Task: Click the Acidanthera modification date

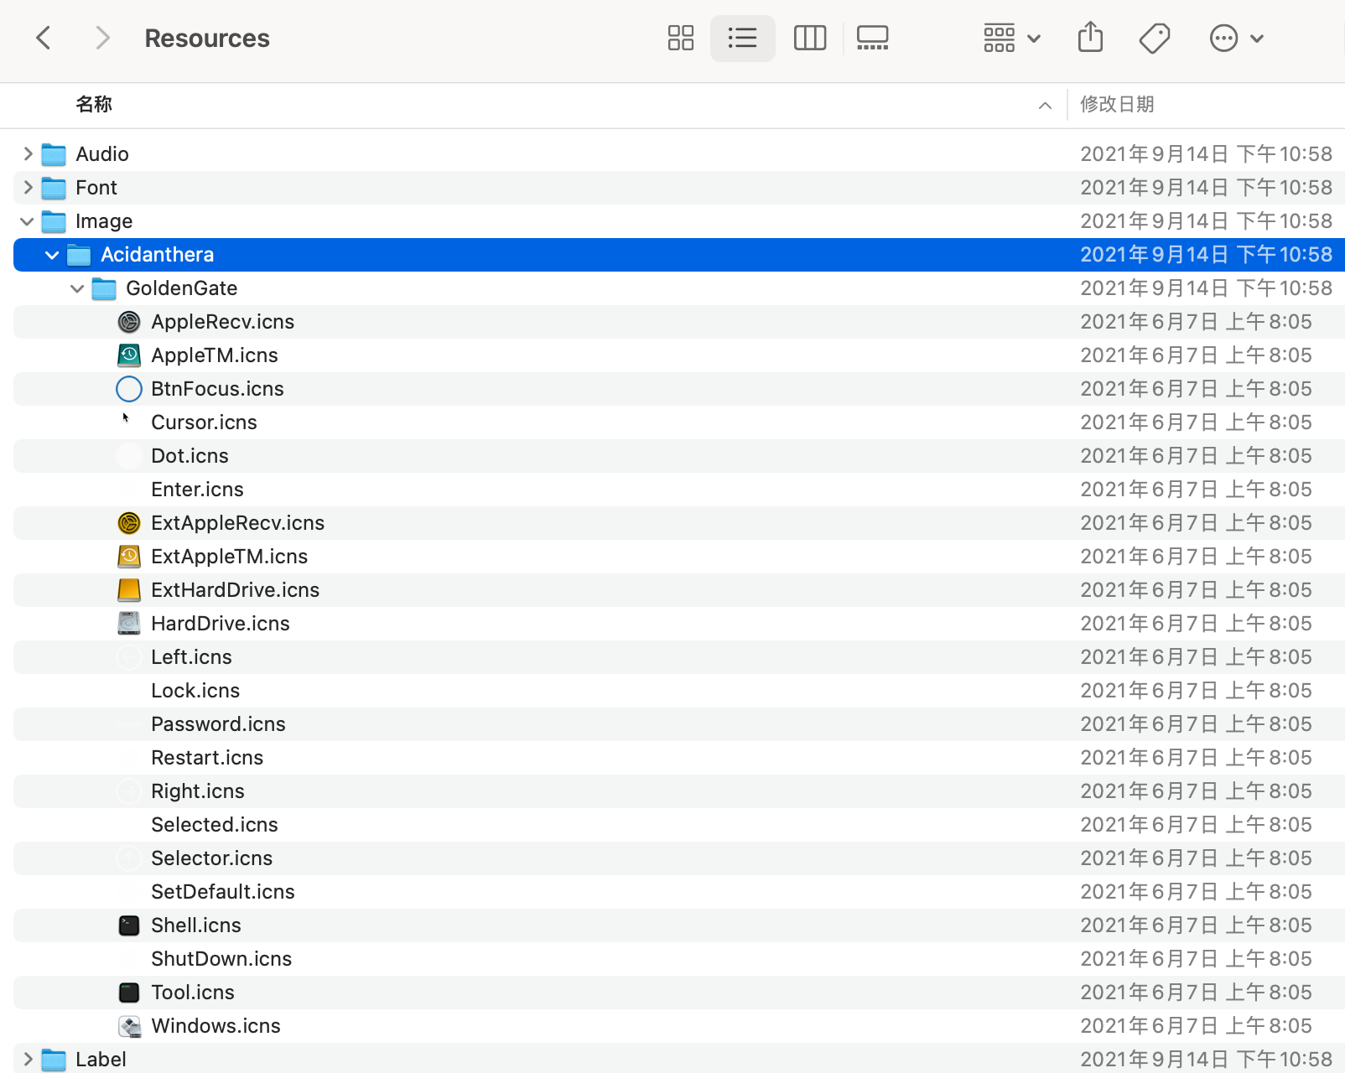Action: point(1206,255)
